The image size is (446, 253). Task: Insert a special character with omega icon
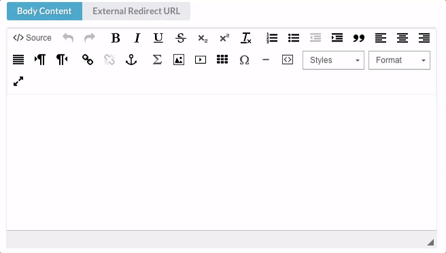tap(244, 60)
